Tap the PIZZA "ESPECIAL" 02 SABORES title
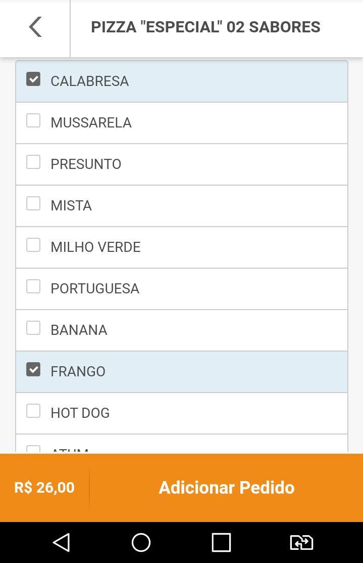363x563 pixels. click(x=205, y=27)
